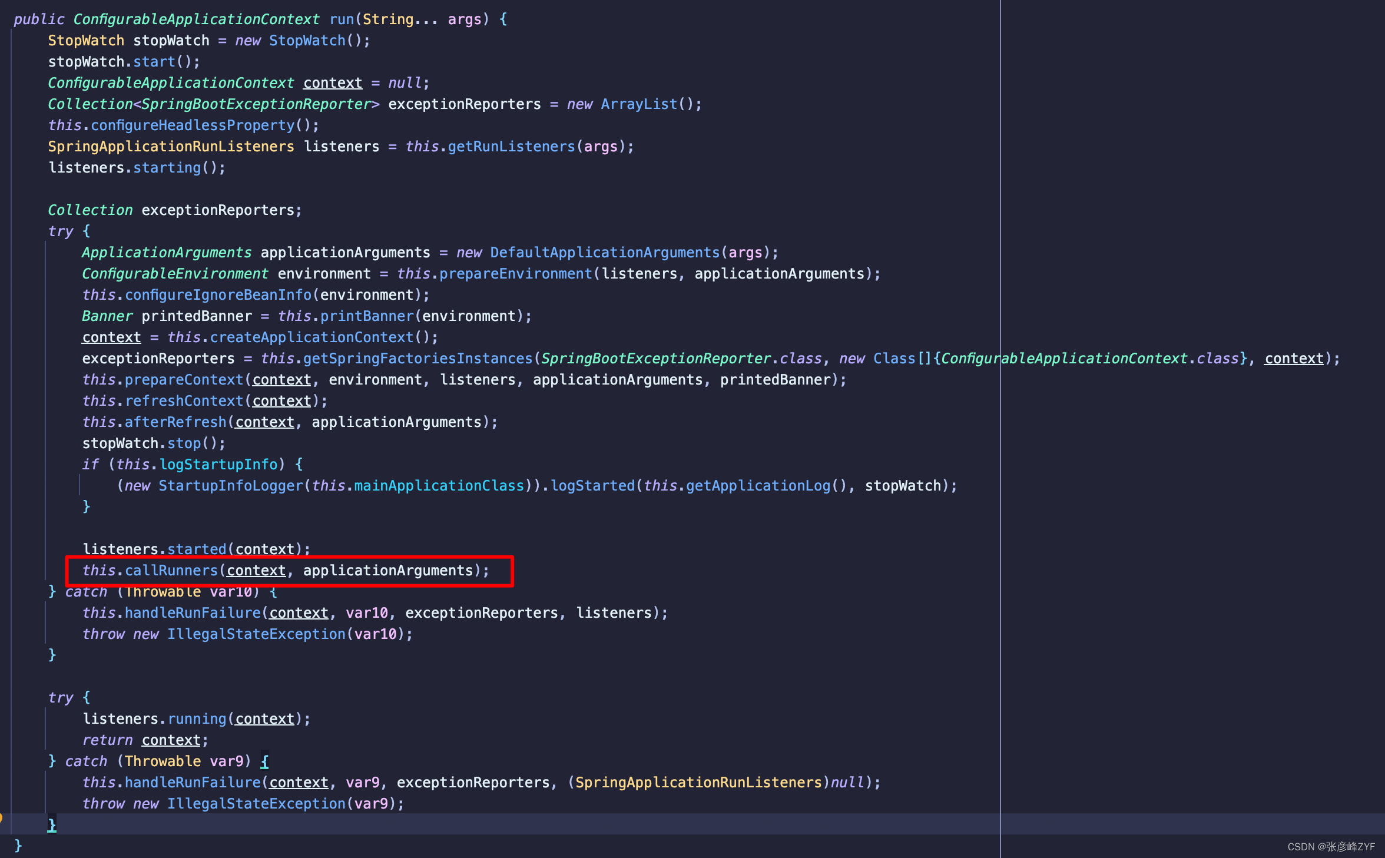Screen dimensions: 1385x858
Task: Click 'logStartupInfo' field in the if condition
Action: point(218,465)
